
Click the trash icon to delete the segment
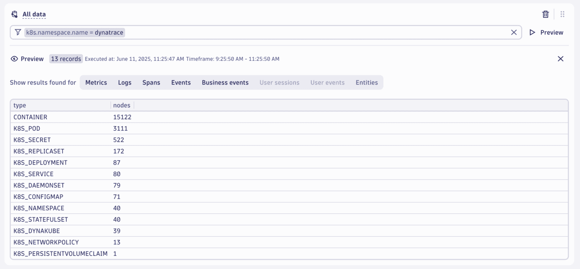(545, 14)
